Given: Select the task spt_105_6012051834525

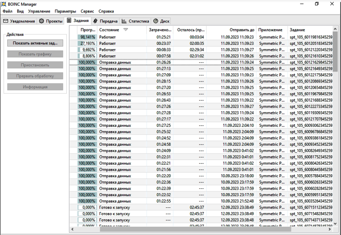Looking at the screenshot, I should (201, 43).
